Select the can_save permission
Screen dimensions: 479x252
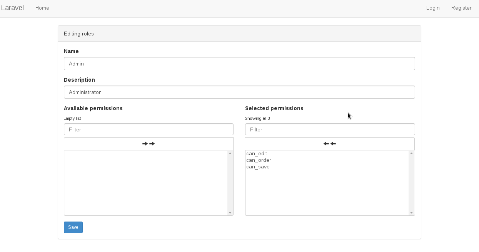click(x=258, y=166)
